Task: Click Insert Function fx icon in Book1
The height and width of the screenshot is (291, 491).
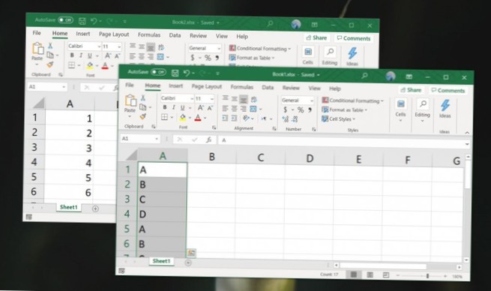Action: click(209, 139)
